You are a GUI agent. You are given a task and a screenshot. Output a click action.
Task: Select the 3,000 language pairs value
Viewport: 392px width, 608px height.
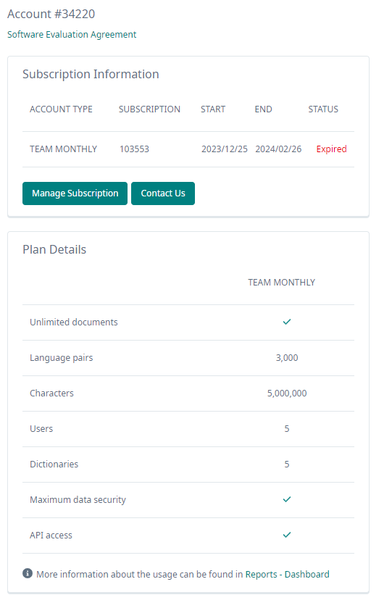point(287,358)
